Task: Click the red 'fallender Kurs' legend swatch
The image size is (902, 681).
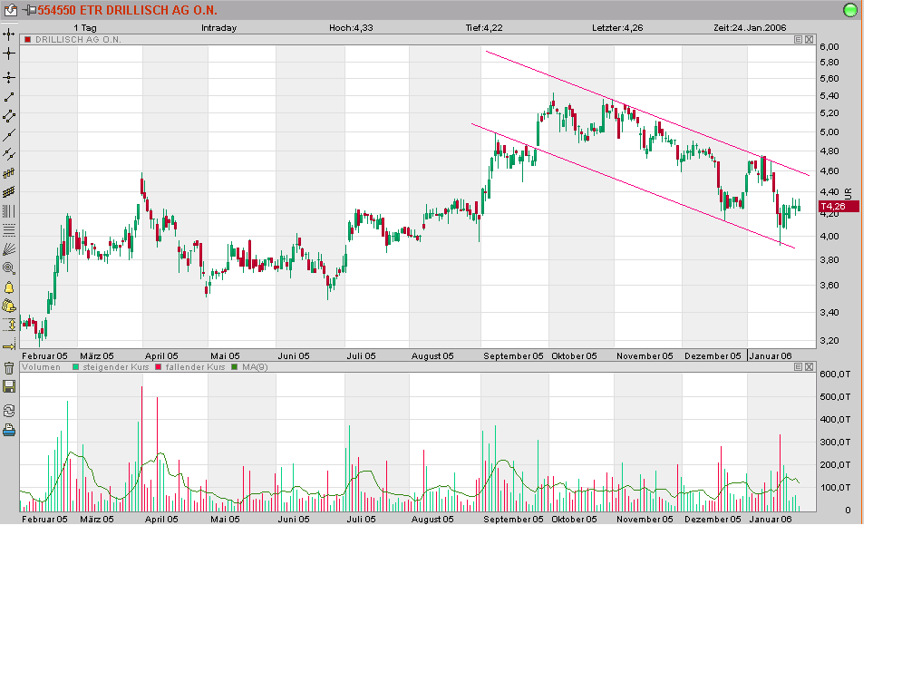Action: click(x=159, y=367)
